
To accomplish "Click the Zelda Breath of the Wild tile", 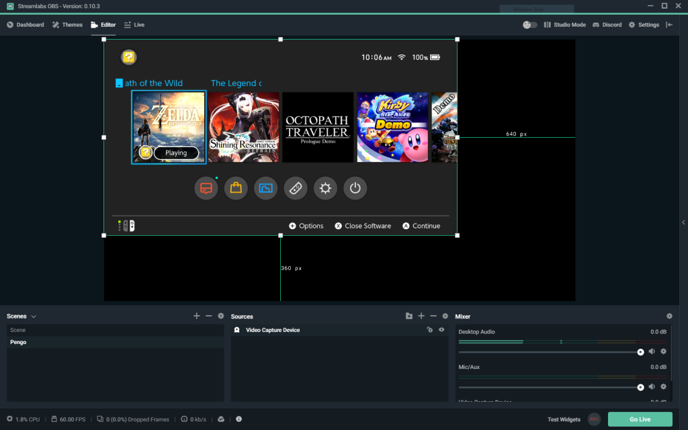I will pos(169,127).
